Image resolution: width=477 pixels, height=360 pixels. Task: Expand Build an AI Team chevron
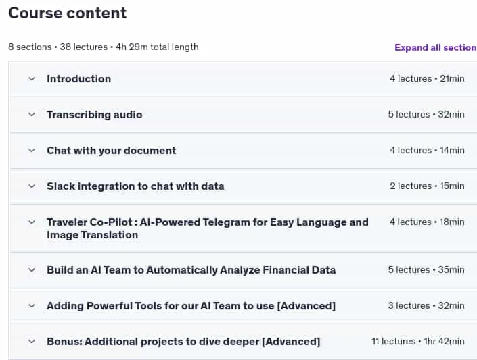pos(32,270)
